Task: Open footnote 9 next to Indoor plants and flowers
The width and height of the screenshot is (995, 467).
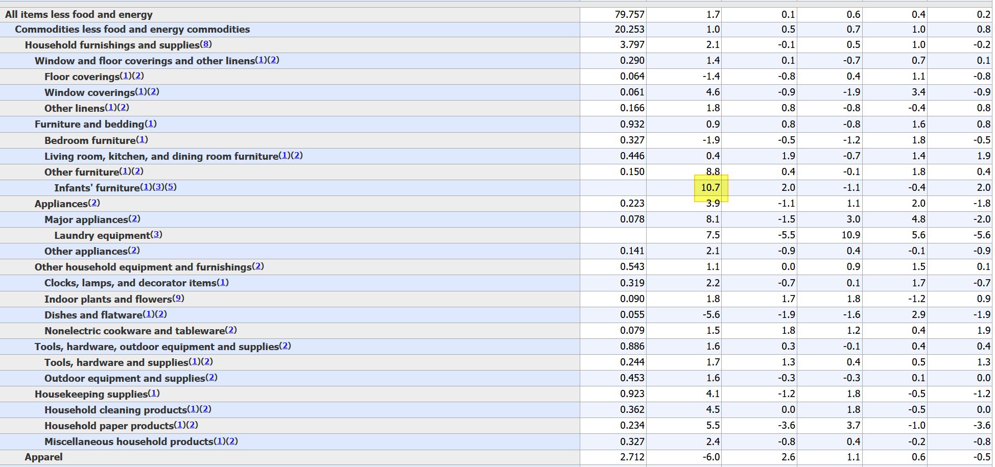Action: pyautogui.click(x=178, y=298)
